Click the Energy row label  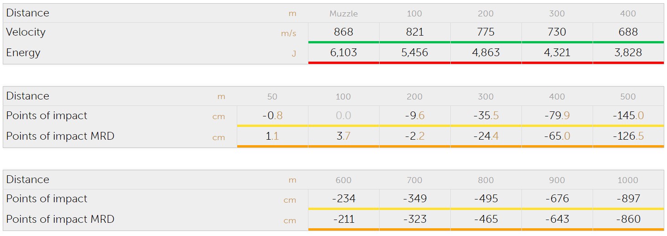[x=23, y=52]
